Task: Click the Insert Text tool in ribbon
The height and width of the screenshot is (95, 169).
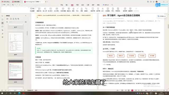Action: coord(45,9)
